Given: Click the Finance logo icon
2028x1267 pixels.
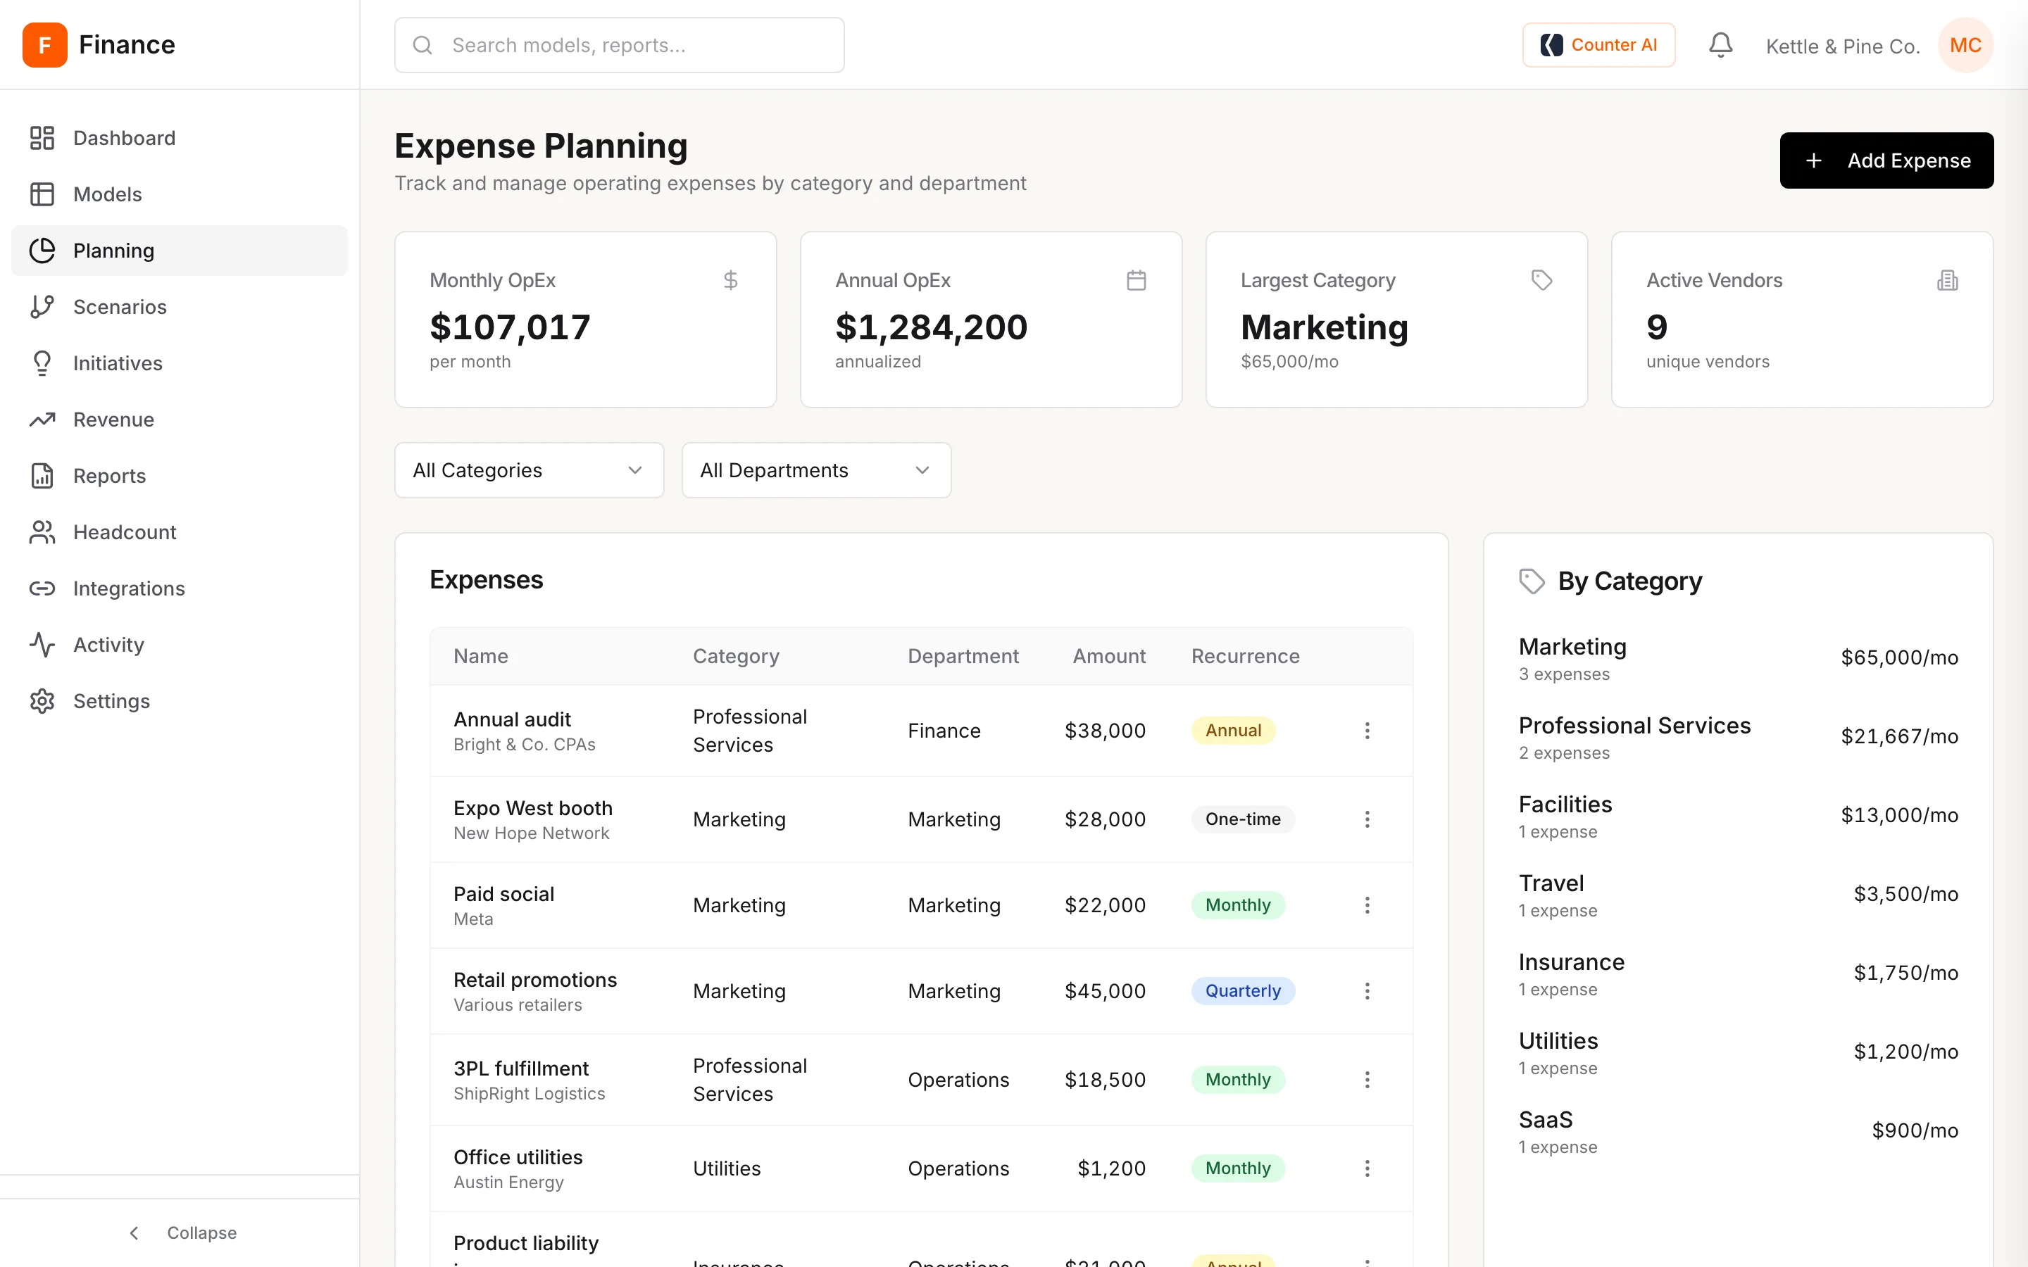Looking at the screenshot, I should 44,44.
